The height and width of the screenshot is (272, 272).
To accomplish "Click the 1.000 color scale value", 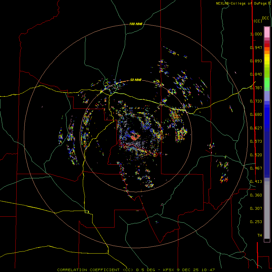I will tap(256, 34).
